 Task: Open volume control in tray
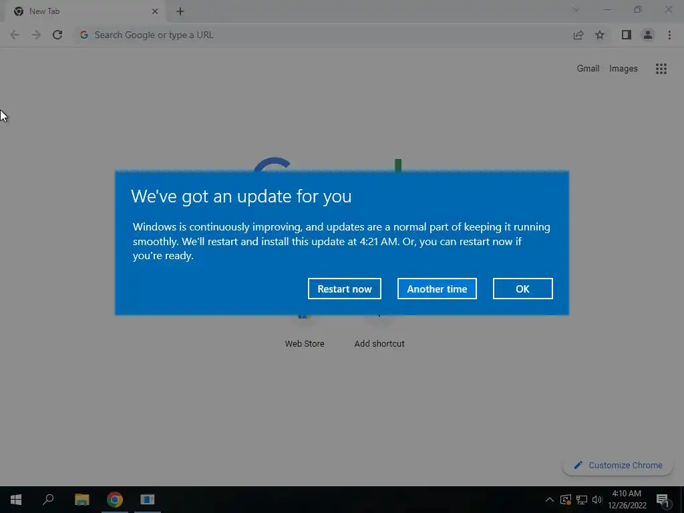point(596,500)
